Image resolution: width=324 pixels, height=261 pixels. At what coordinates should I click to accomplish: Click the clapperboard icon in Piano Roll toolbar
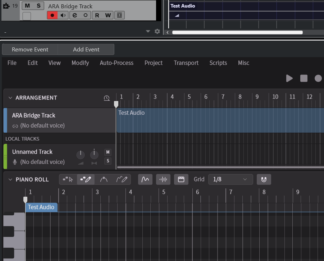181,179
